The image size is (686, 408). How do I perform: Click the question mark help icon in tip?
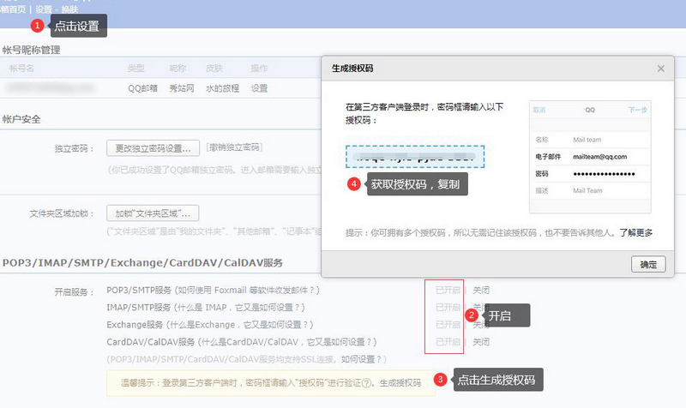(x=365, y=383)
